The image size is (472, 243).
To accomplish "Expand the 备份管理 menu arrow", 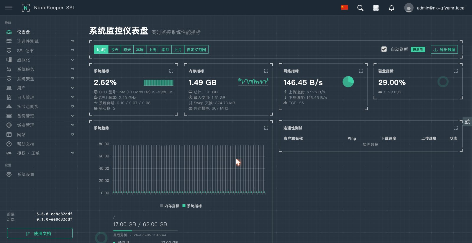I will pyautogui.click(x=73, y=116).
